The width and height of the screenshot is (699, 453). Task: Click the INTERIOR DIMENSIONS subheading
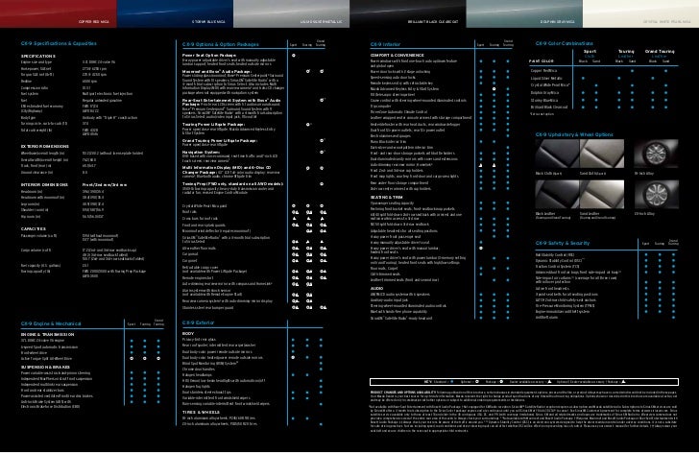click(x=44, y=184)
